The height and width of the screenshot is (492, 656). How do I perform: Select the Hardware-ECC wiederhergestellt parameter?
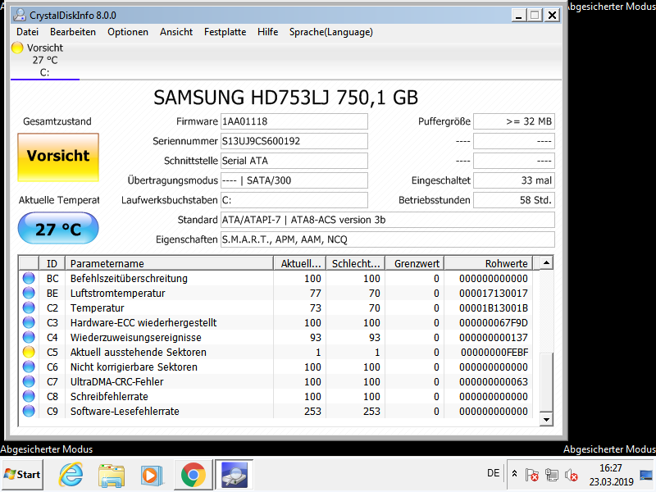point(143,323)
